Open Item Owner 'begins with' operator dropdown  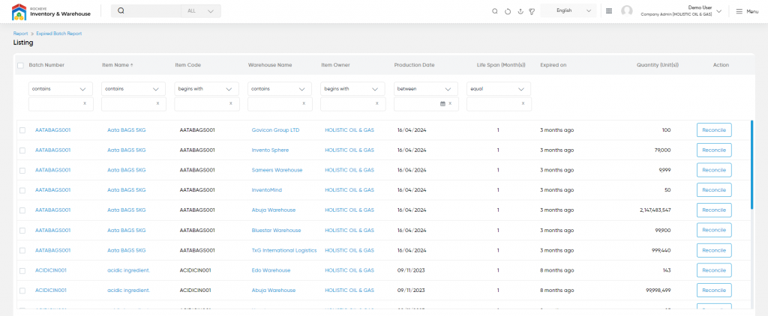(352, 89)
